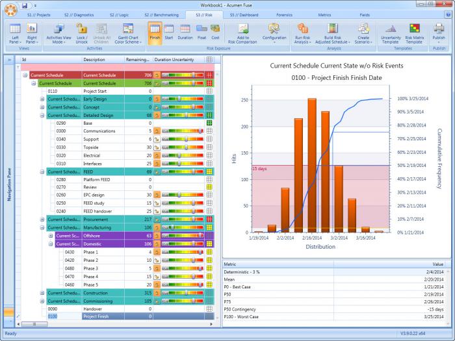455x341 pixels.
Task: Open the Metrics tab
Action: pos(324,15)
